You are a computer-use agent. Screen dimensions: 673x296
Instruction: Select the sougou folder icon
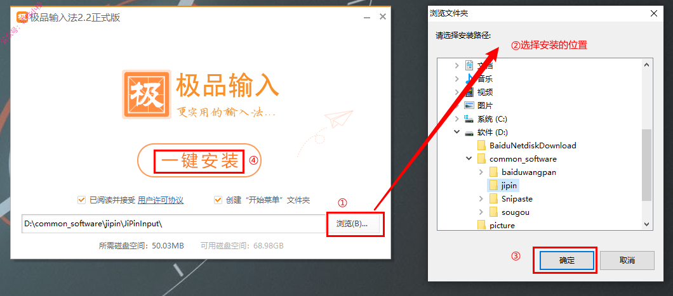point(493,212)
